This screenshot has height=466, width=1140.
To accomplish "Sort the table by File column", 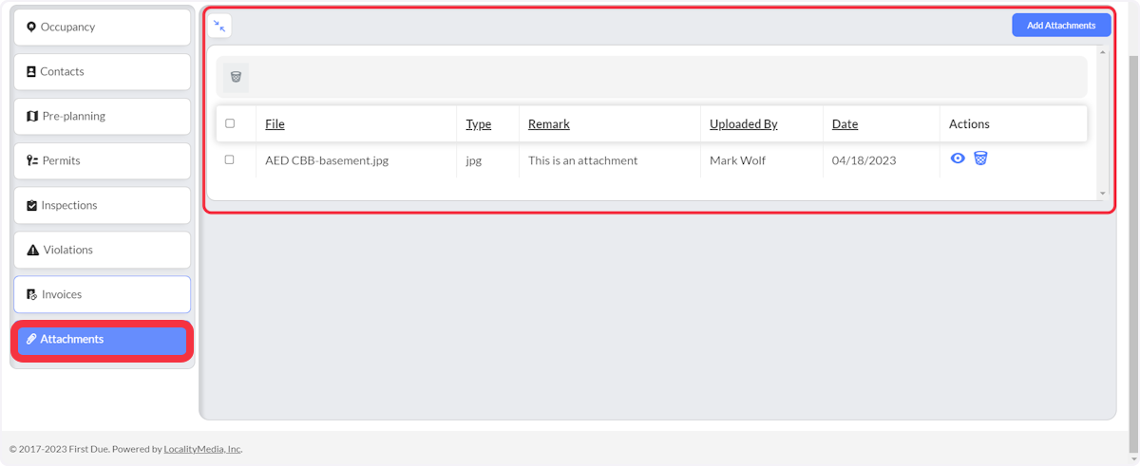I will 275,124.
